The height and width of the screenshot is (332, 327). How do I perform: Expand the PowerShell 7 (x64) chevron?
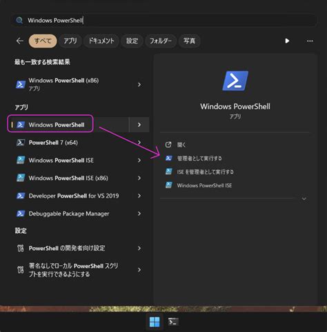tap(139, 143)
